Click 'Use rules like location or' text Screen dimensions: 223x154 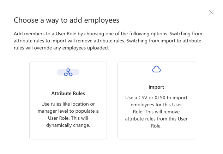[68, 104]
